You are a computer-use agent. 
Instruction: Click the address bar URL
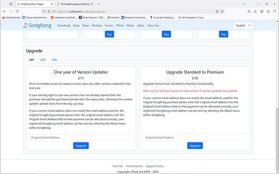click(x=81, y=12)
